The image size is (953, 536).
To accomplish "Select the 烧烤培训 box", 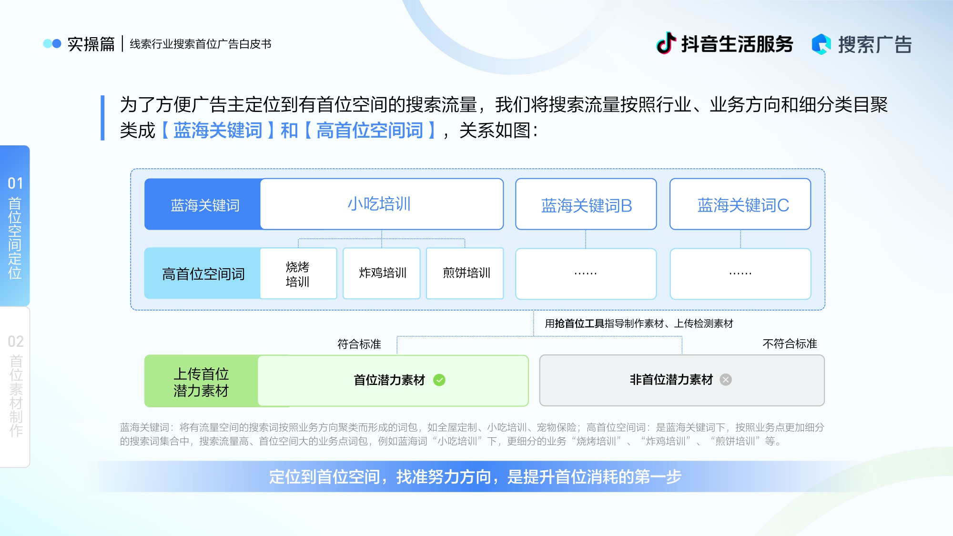I will click(x=298, y=273).
